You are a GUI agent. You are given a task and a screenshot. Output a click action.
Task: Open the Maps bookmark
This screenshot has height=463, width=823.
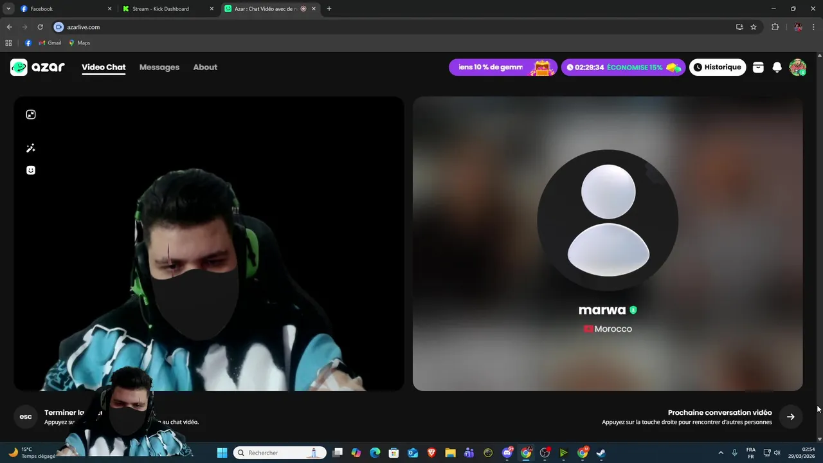pyautogui.click(x=80, y=43)
